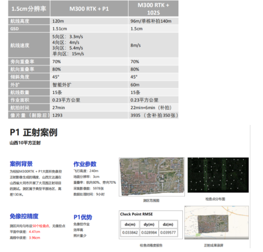Image resolution: width=263 pixels, height=252 pixels.
Task: Select the caption '检查点精度报告'
Action: click(x=151, y=245)
